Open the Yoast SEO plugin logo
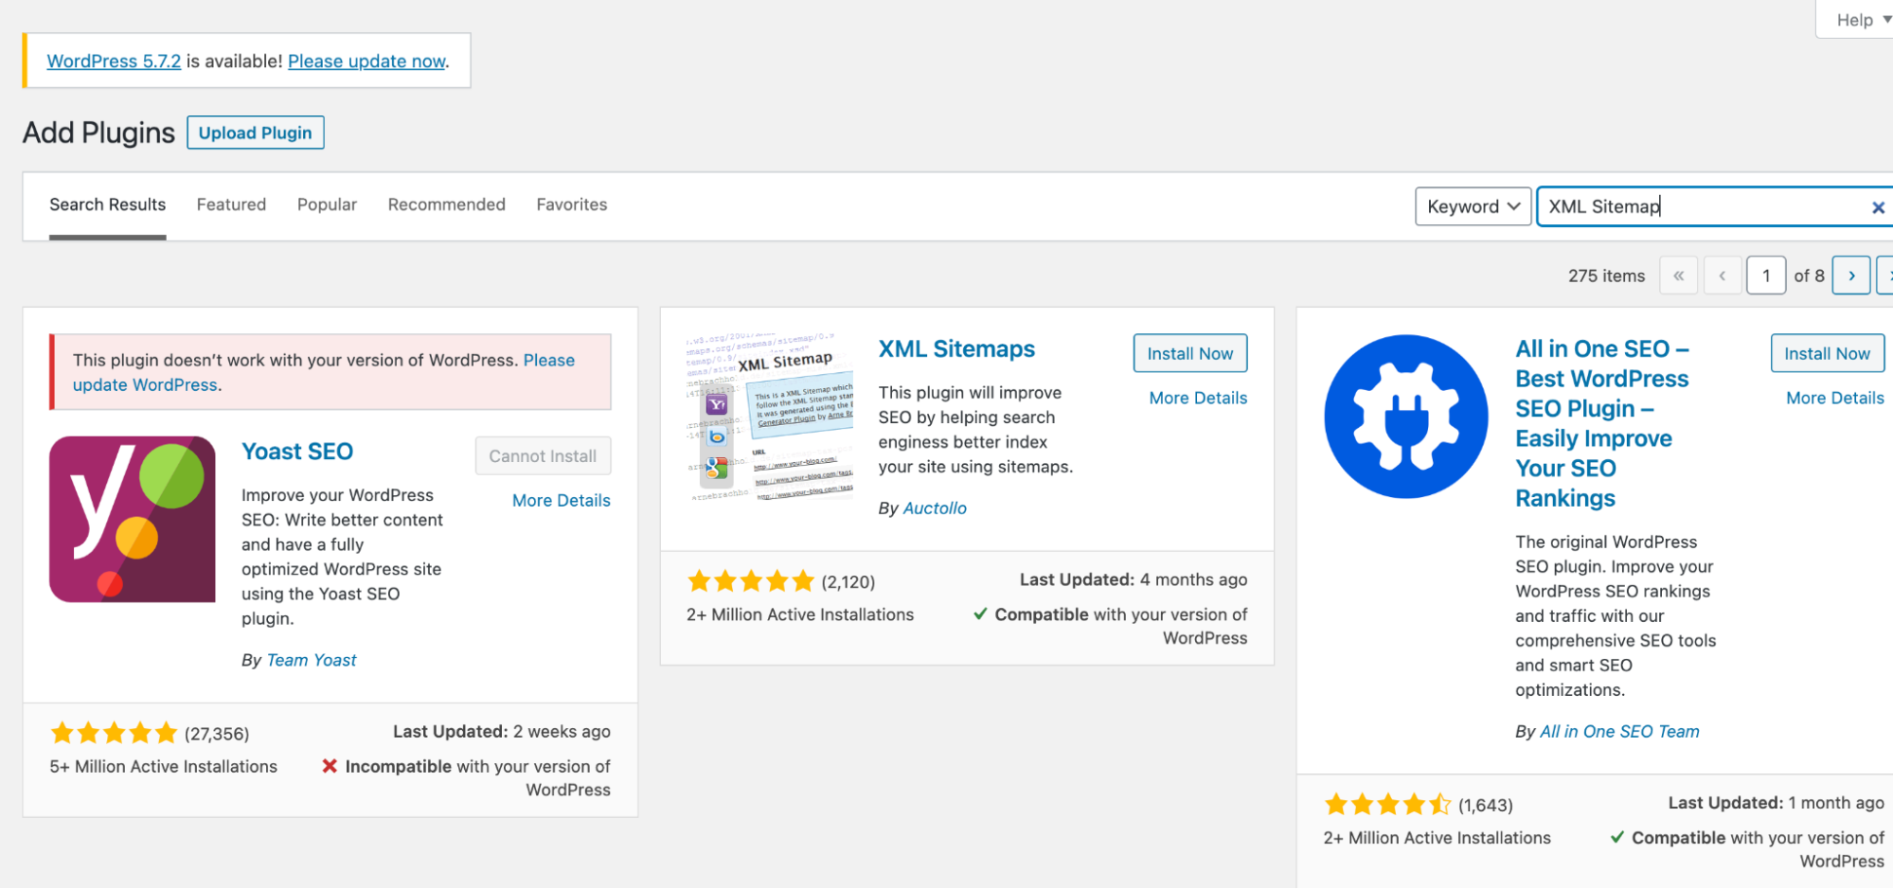Screen dimensions: 1893x889 [x=133, y=519]
